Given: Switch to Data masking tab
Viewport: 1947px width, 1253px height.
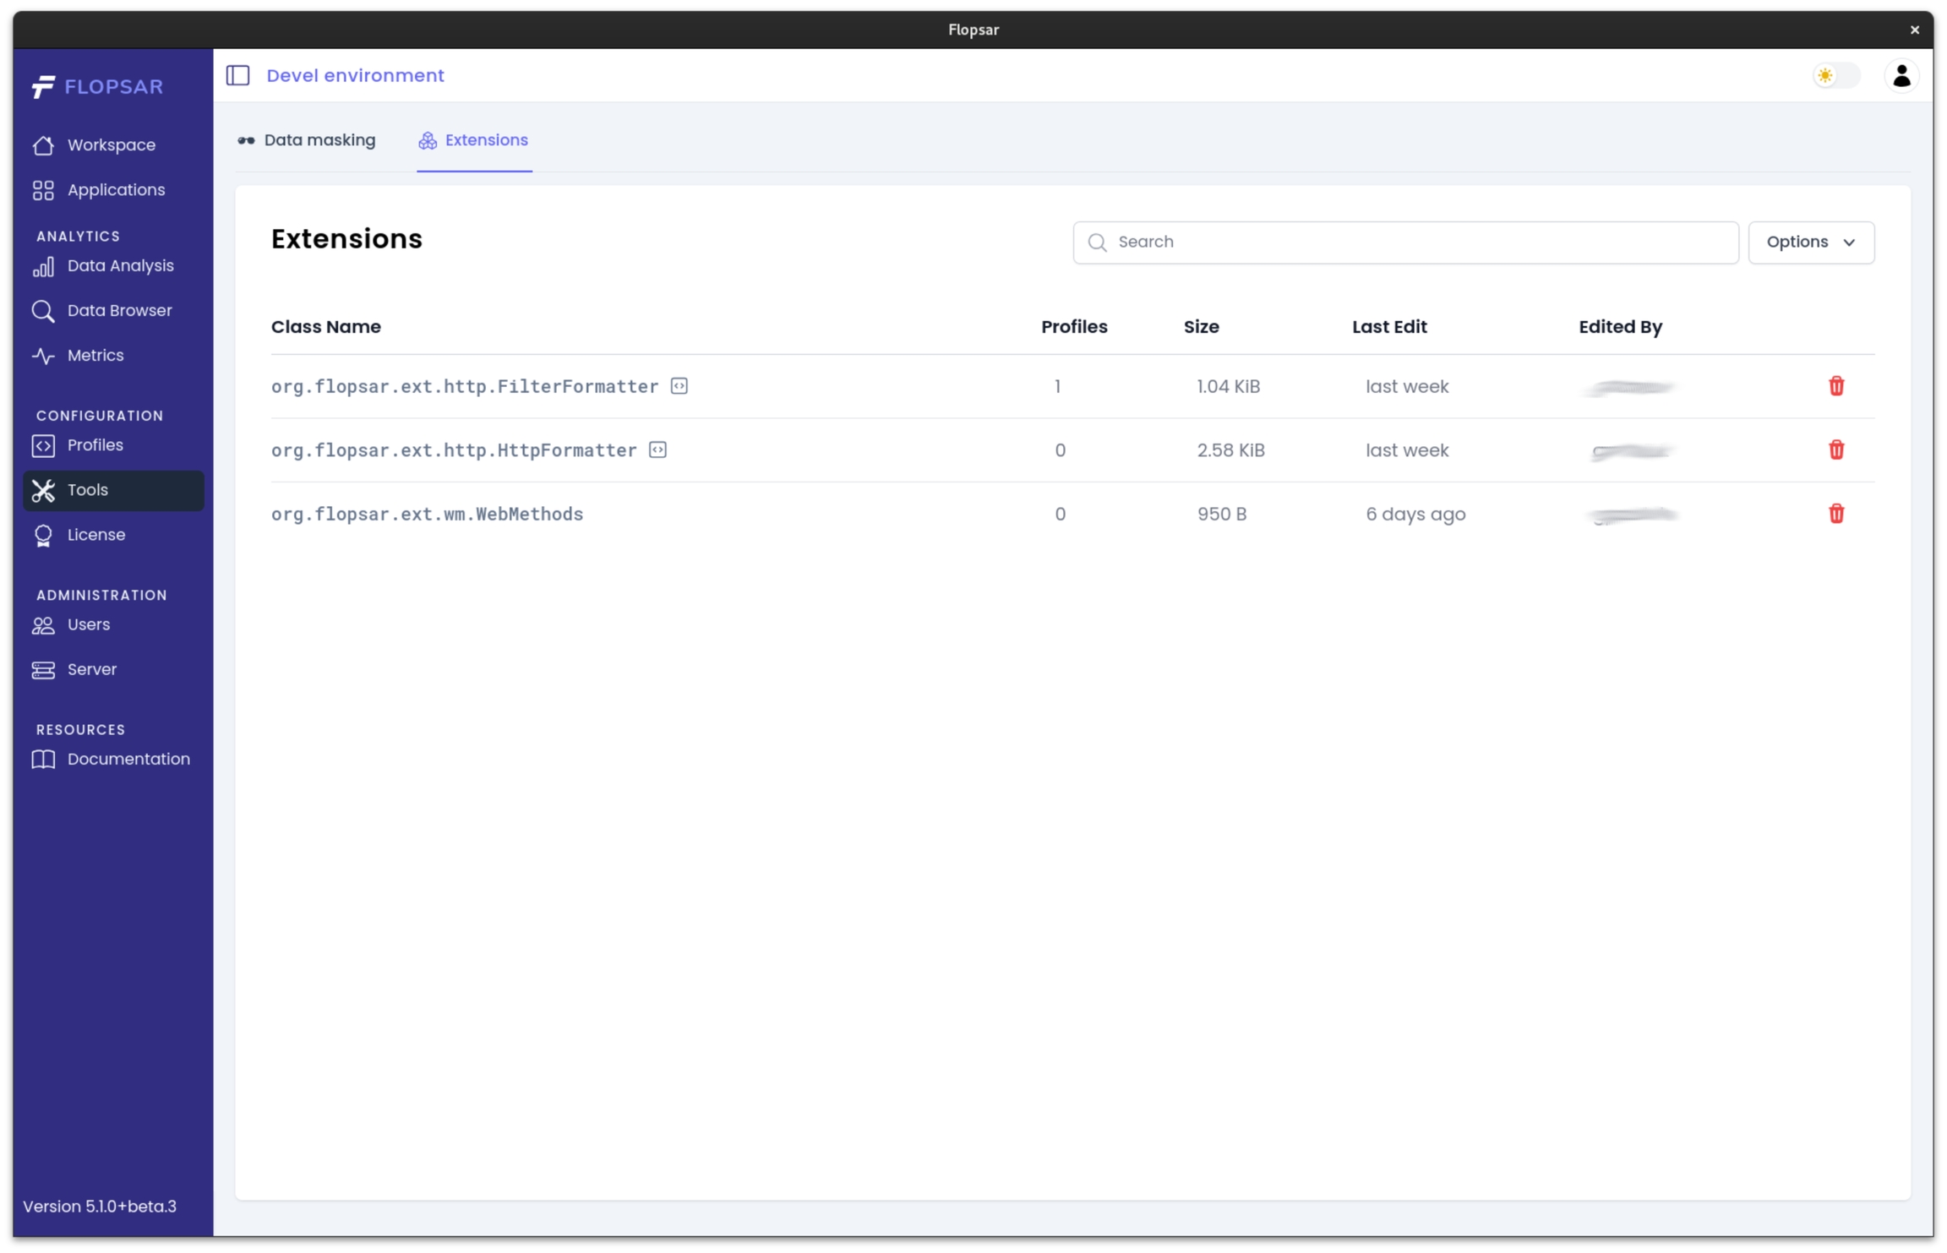Looking at the screenshot, I should click(307, 140).
